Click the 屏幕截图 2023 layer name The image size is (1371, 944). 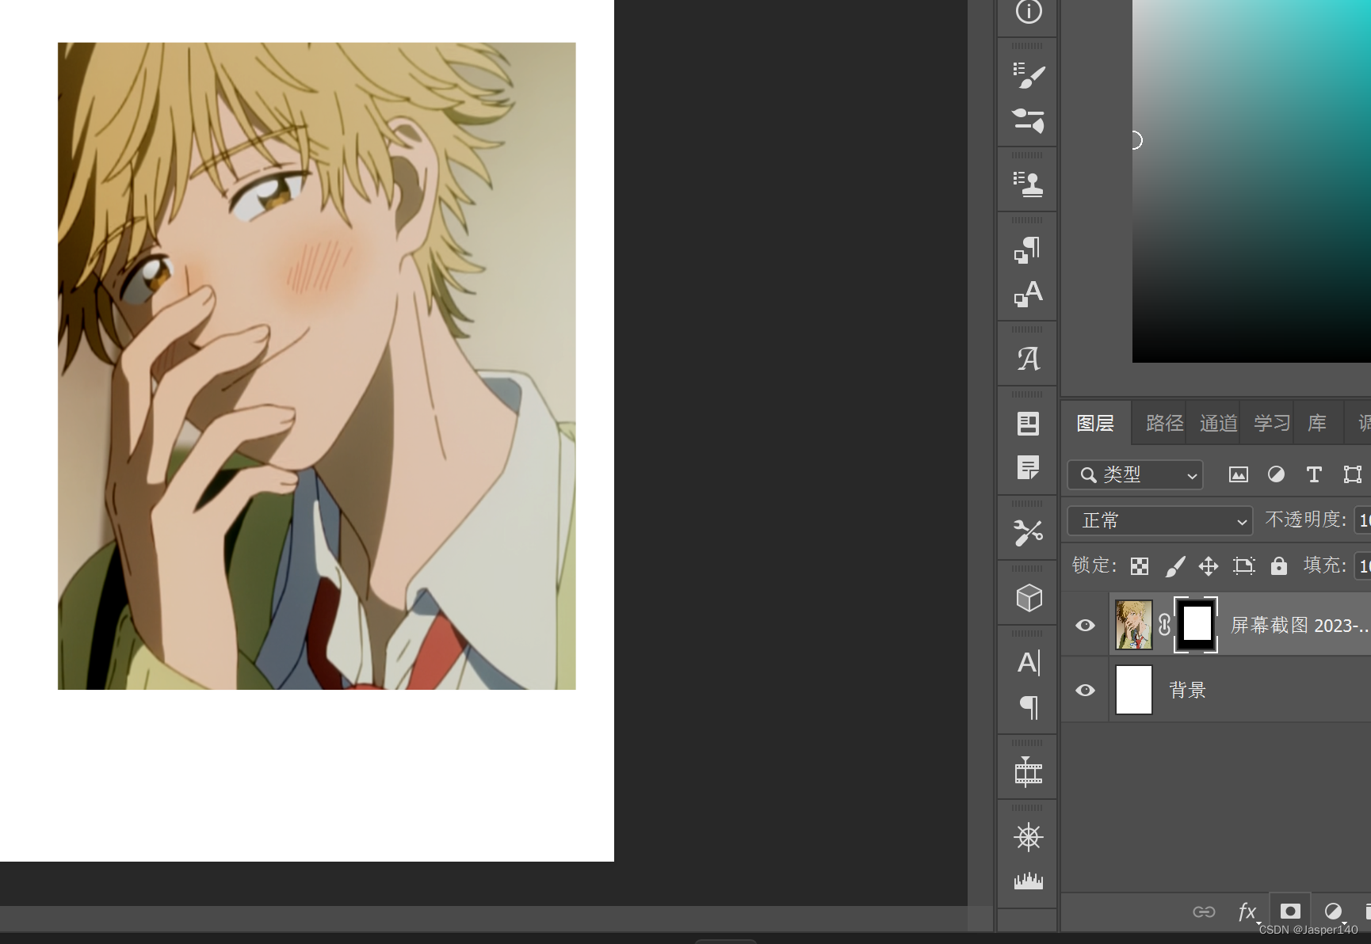pyautogui.click(x=1299, y=625)
